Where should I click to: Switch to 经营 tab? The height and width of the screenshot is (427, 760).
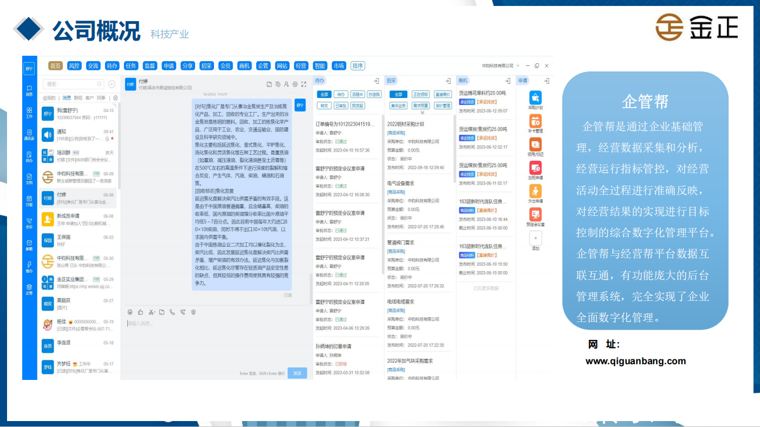(301, 65)
